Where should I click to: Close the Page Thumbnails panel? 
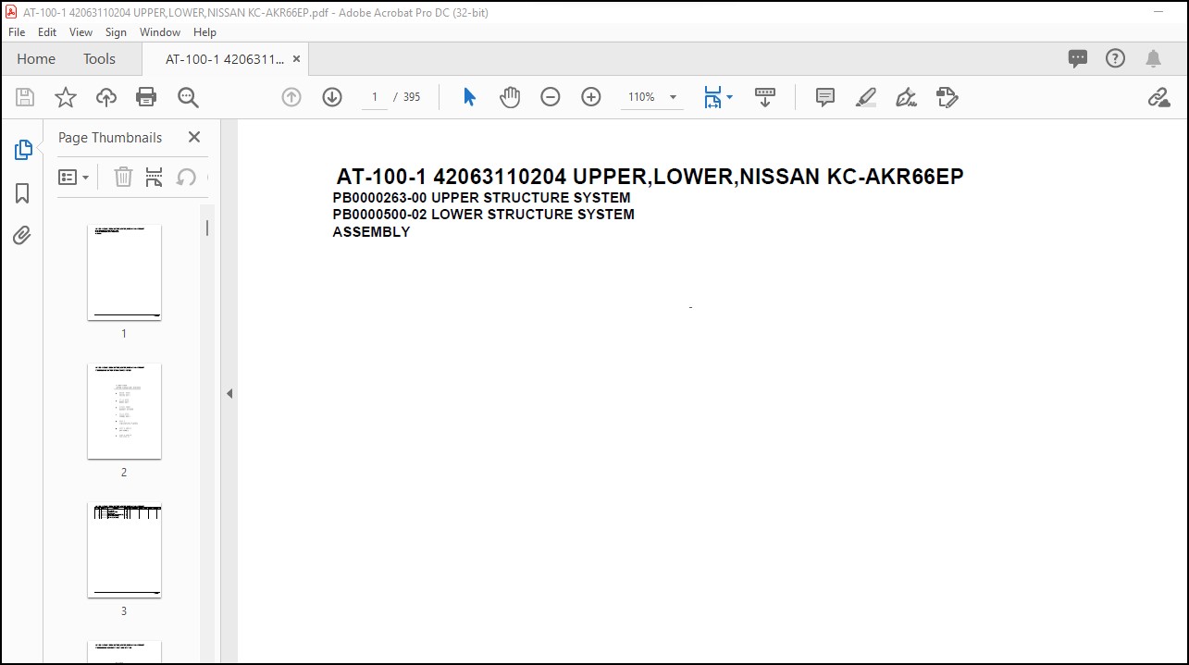click(x=194, y=137)
